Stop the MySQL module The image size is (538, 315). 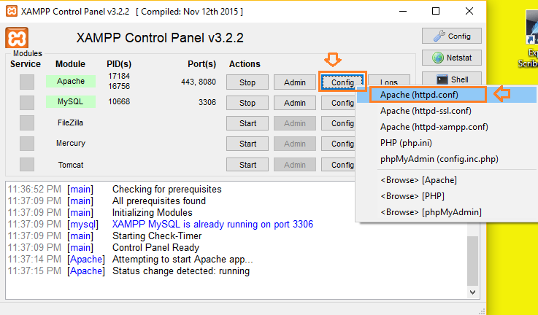click(x=247, y=103)
